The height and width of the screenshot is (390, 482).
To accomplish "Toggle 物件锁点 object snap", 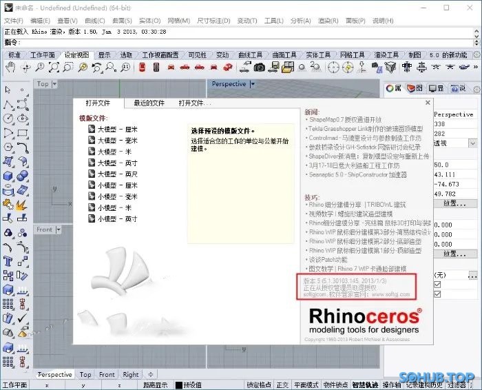I will click(335, 385).
